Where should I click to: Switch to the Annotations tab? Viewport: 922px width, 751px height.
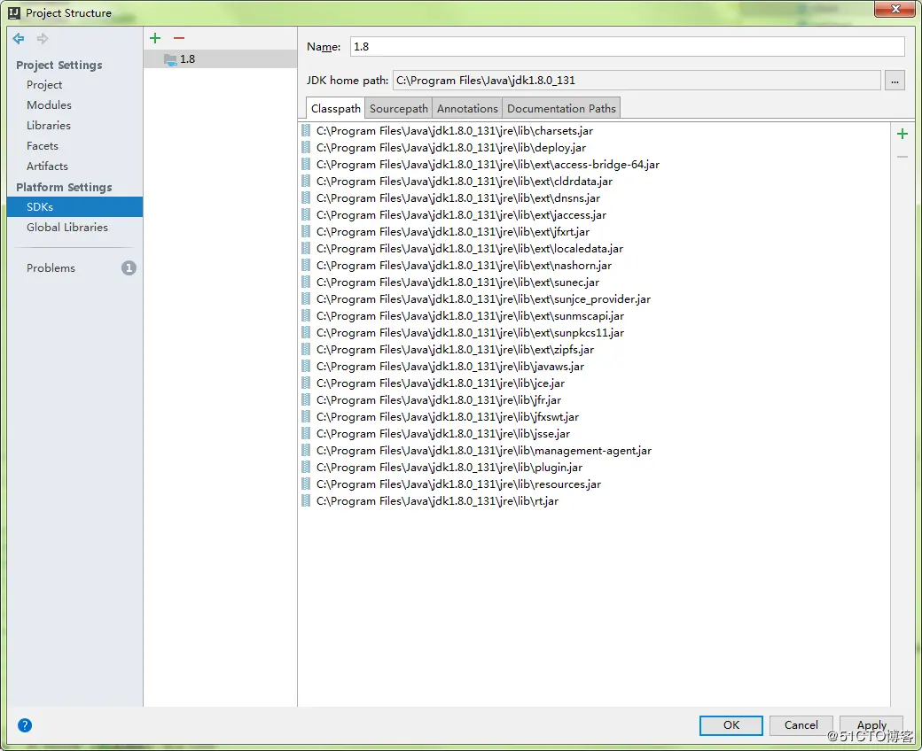point(467,109)
